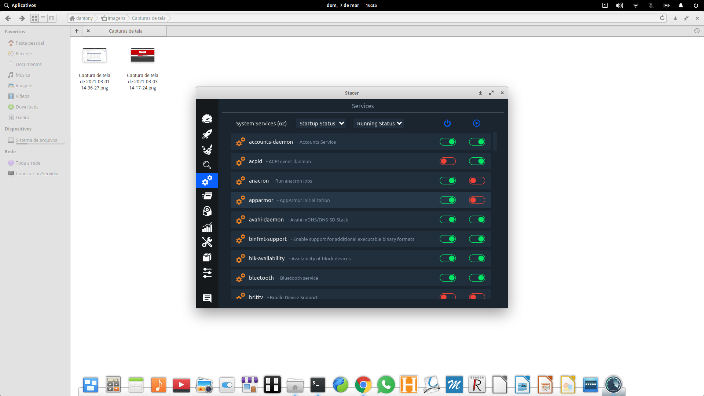Open the Stacer icon in the dock
704x396 pixels.
pos(613,385)
